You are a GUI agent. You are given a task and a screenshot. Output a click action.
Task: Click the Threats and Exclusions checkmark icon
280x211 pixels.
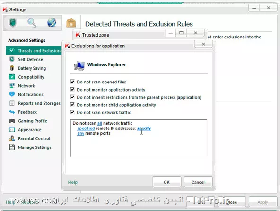(12, 50)
